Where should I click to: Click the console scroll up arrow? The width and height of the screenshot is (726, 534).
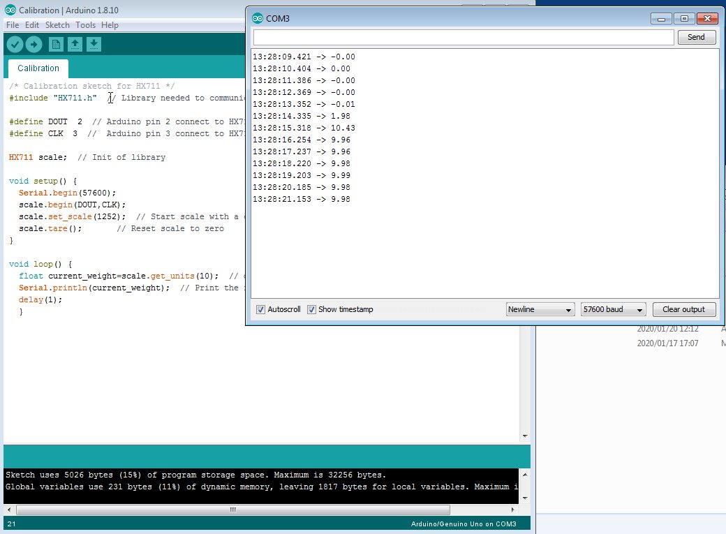[x=524, y=475]
